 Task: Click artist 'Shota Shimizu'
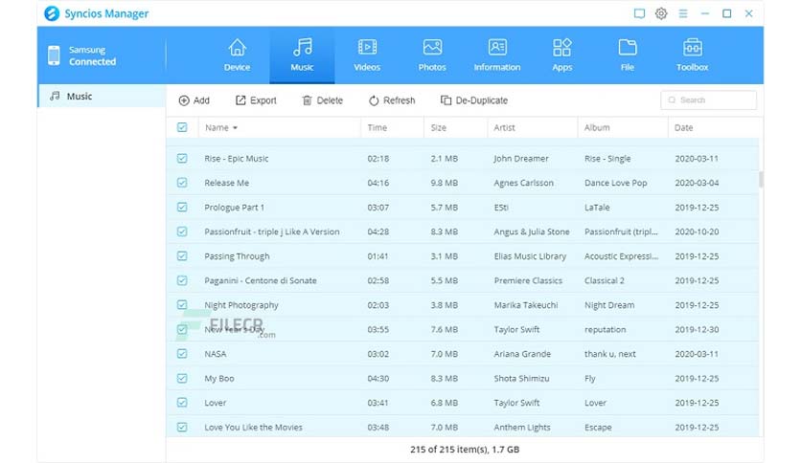pos(521,379)
